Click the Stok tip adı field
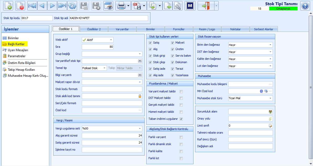 point(109,18)
